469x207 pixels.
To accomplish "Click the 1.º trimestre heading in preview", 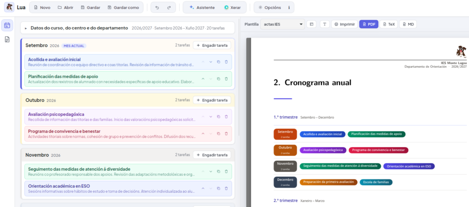I will click(285, 117).
